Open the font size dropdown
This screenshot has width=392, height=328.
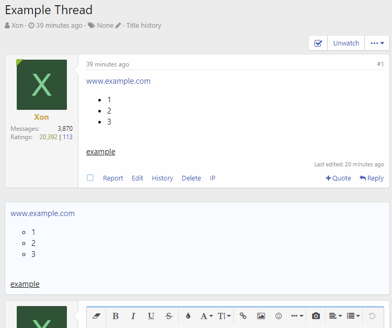click(x=224, y=316)
